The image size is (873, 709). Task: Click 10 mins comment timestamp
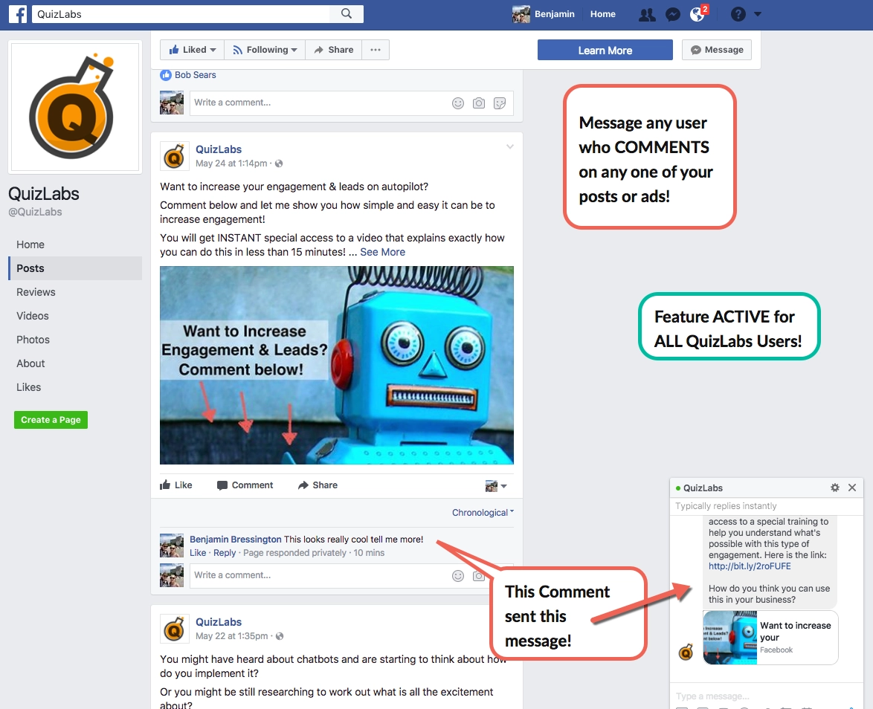point(369,553)
